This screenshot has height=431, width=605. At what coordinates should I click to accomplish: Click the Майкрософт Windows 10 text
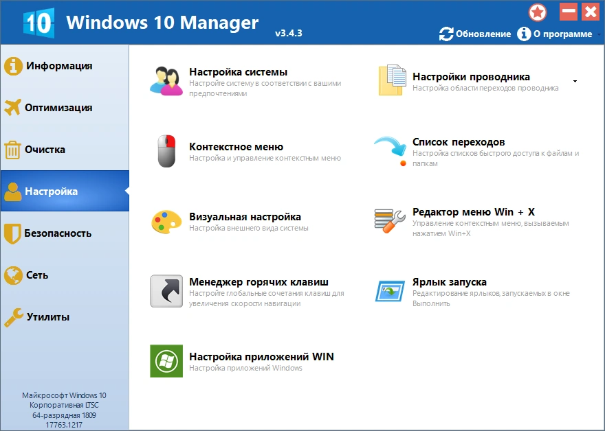point(64,395)
